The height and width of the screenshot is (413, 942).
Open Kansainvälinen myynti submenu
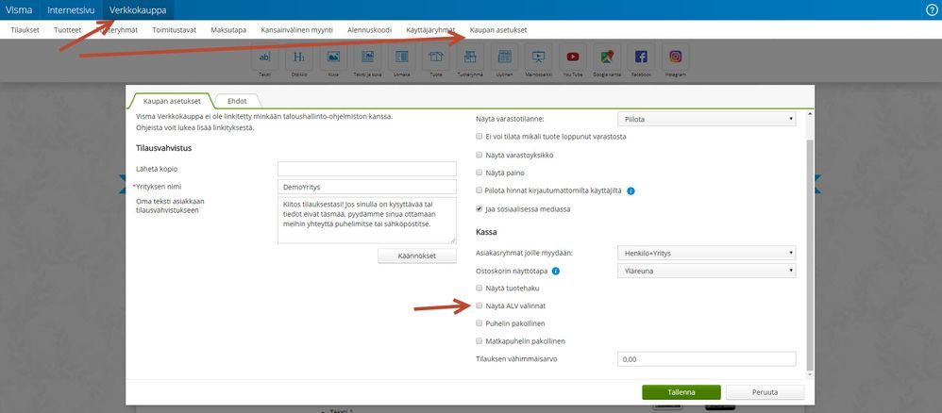(x=296, y=30)
